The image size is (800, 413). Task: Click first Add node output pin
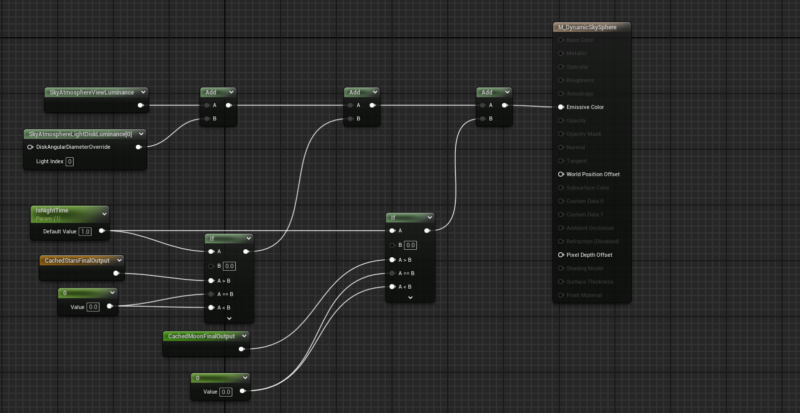pos(229,105)
